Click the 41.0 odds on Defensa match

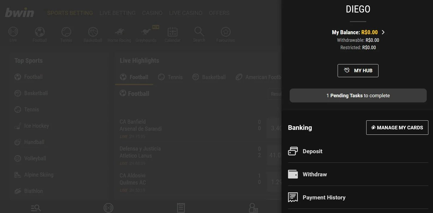(x=274, y=155)
